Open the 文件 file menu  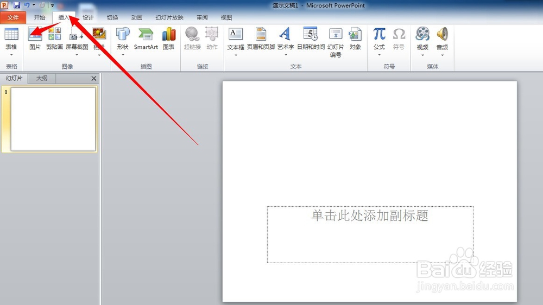13,17
